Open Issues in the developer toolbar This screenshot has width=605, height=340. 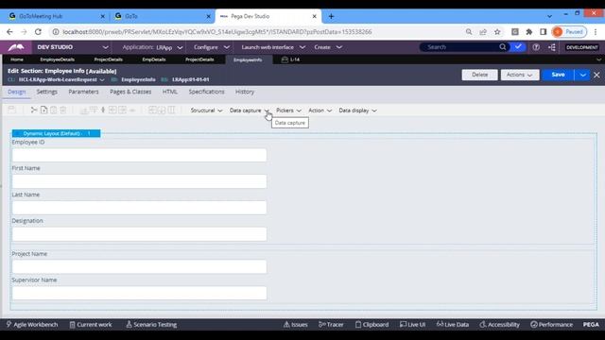pyautogui.click(x=296, y=325)
